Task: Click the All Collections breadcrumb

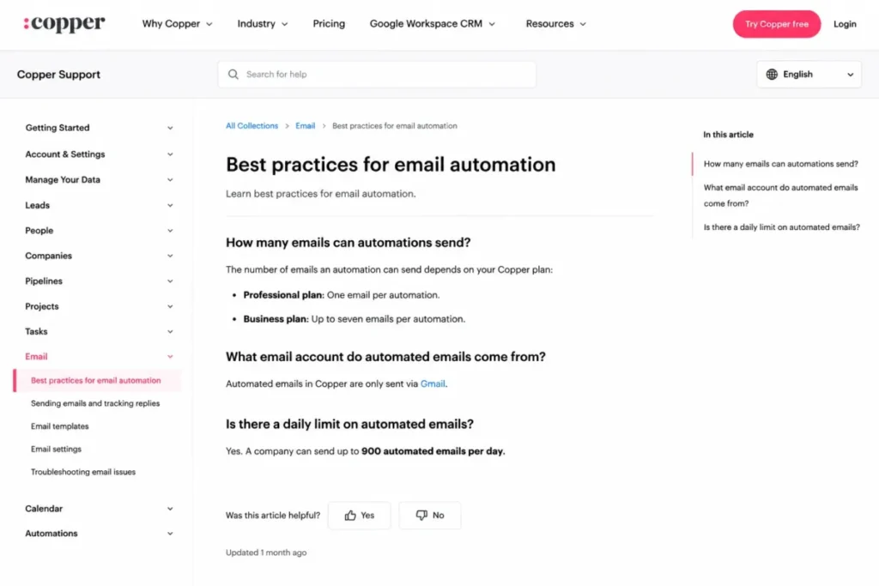Action: 252,125
